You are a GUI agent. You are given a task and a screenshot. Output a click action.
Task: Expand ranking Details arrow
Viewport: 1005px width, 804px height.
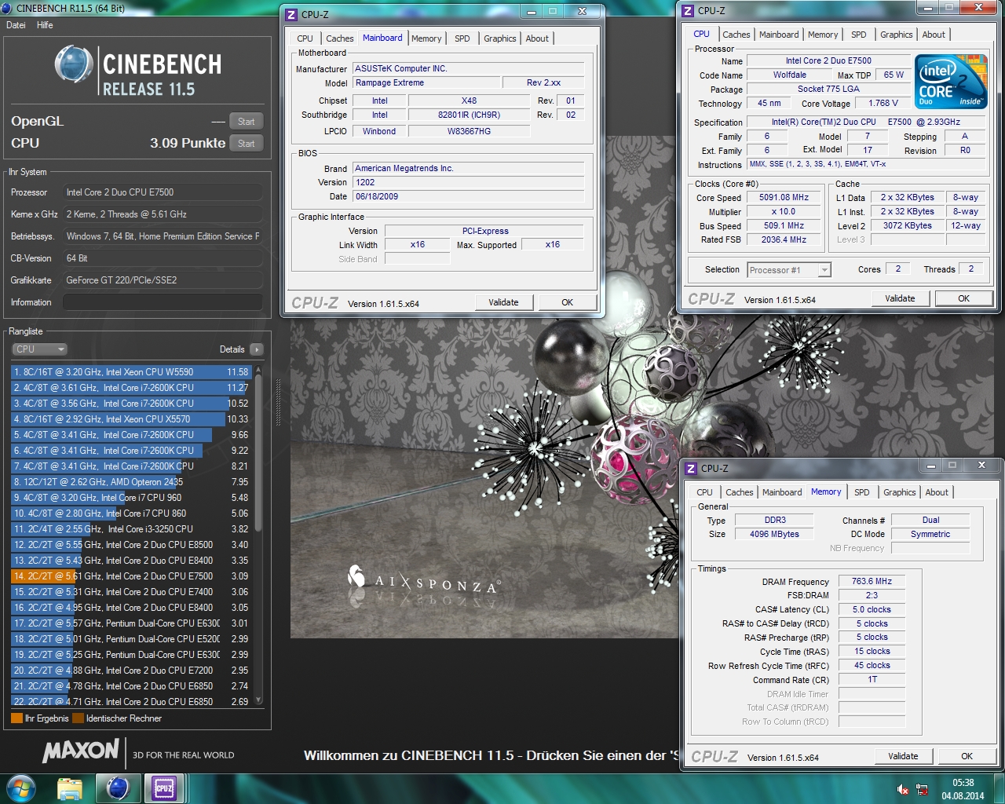[257, 349]
